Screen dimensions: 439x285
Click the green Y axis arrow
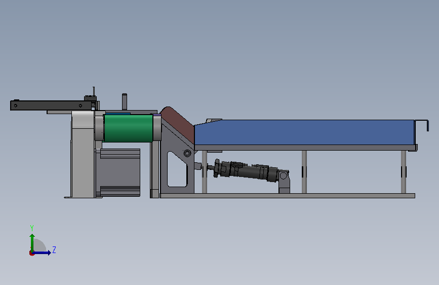32,242
